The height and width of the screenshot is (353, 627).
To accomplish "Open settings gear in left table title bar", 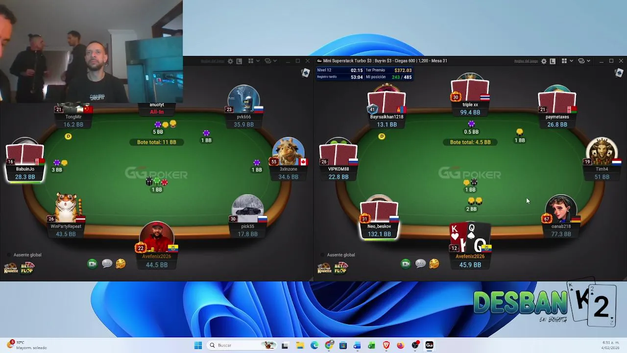I will click(230, 61).
